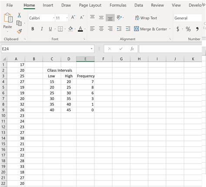Select the Cllass Intervals cell
The height and width of the screenshot is (187, 206).
(60, 70)
